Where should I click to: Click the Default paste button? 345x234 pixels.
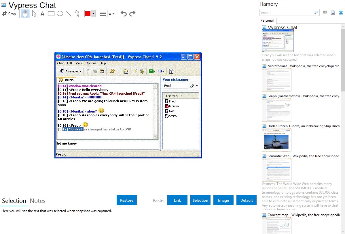click(x=247, y=200)
